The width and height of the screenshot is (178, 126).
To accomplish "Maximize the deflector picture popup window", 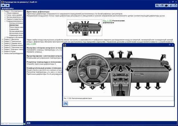I will tap(170, 45).
